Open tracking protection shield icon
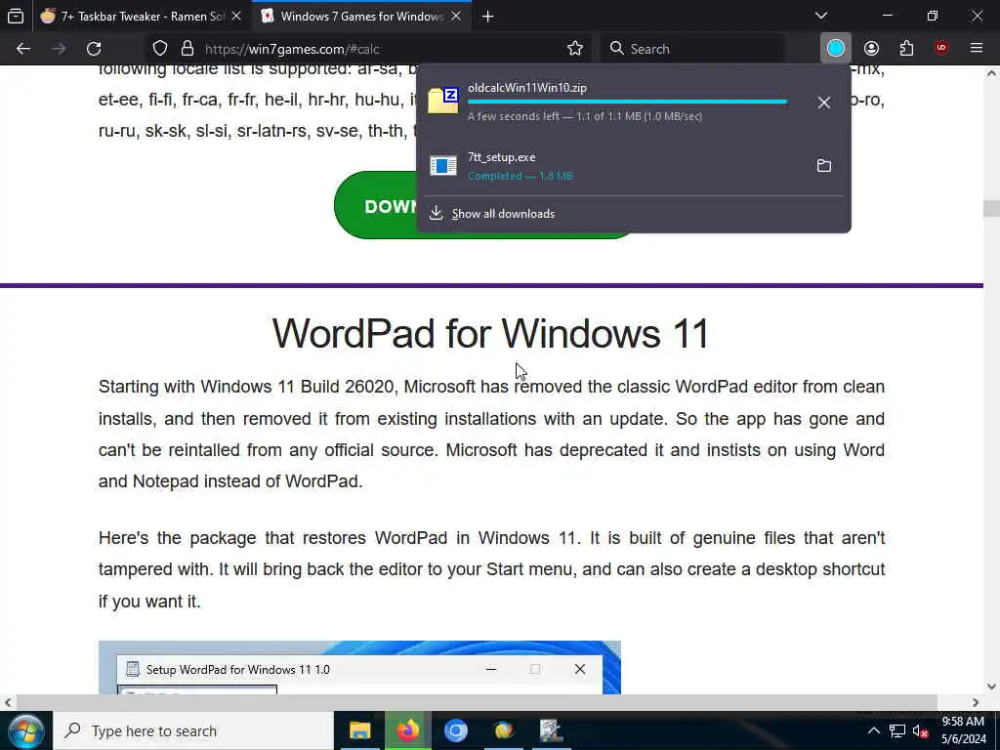 (x=160, y=49)
